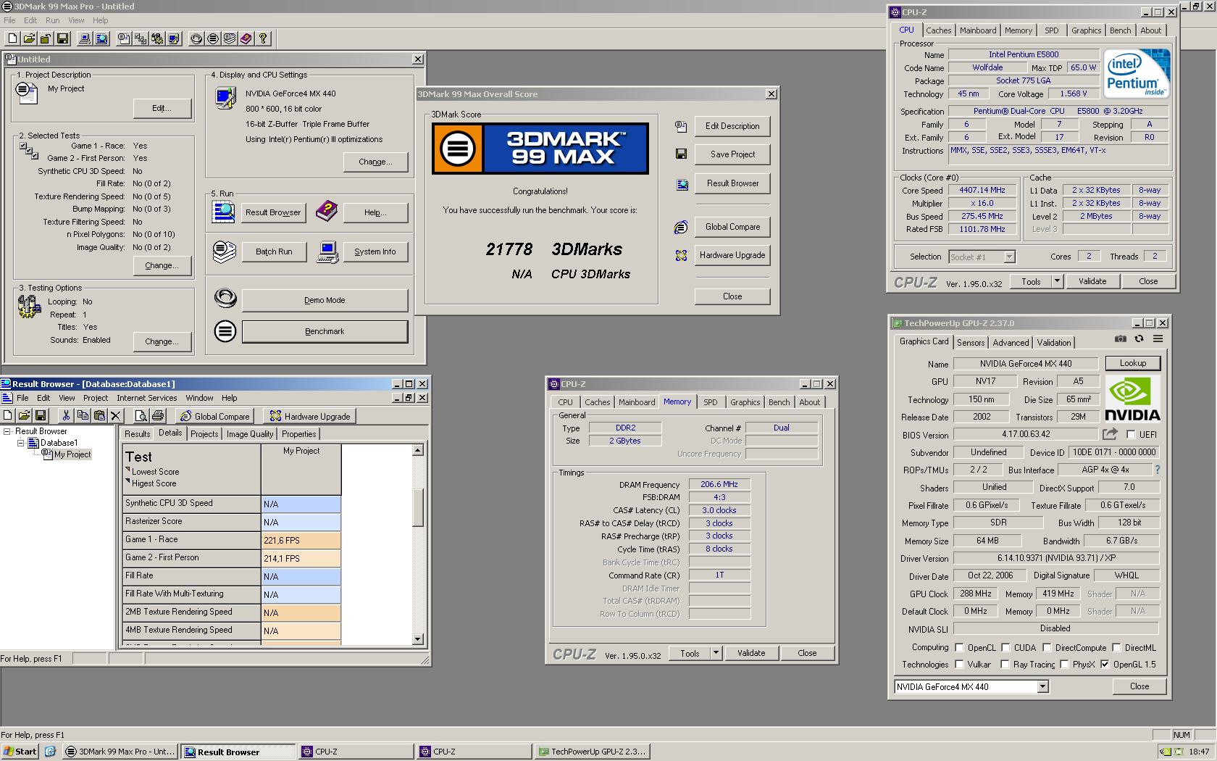The height and width of the screenshot is (761, 1217).
Task: Collapse the Database1 tree node
Action: point(20,443)
